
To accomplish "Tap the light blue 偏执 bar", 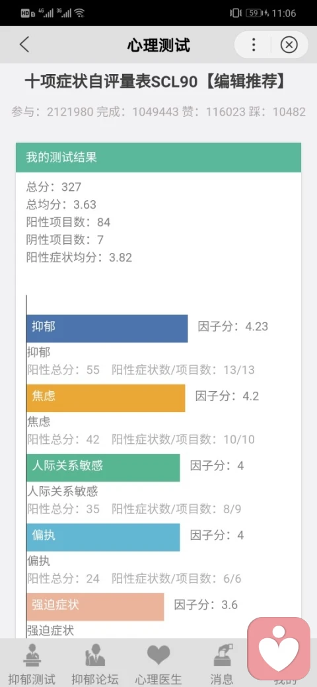I will pos(103,537).
